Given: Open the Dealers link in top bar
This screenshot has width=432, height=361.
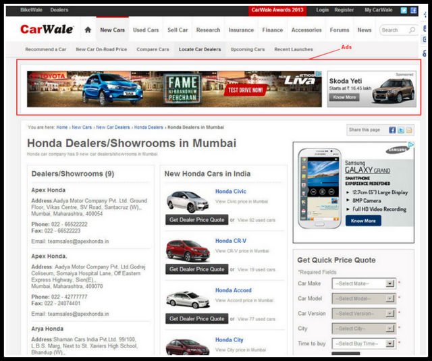Looking at the screenshot, I should [59, 10].
